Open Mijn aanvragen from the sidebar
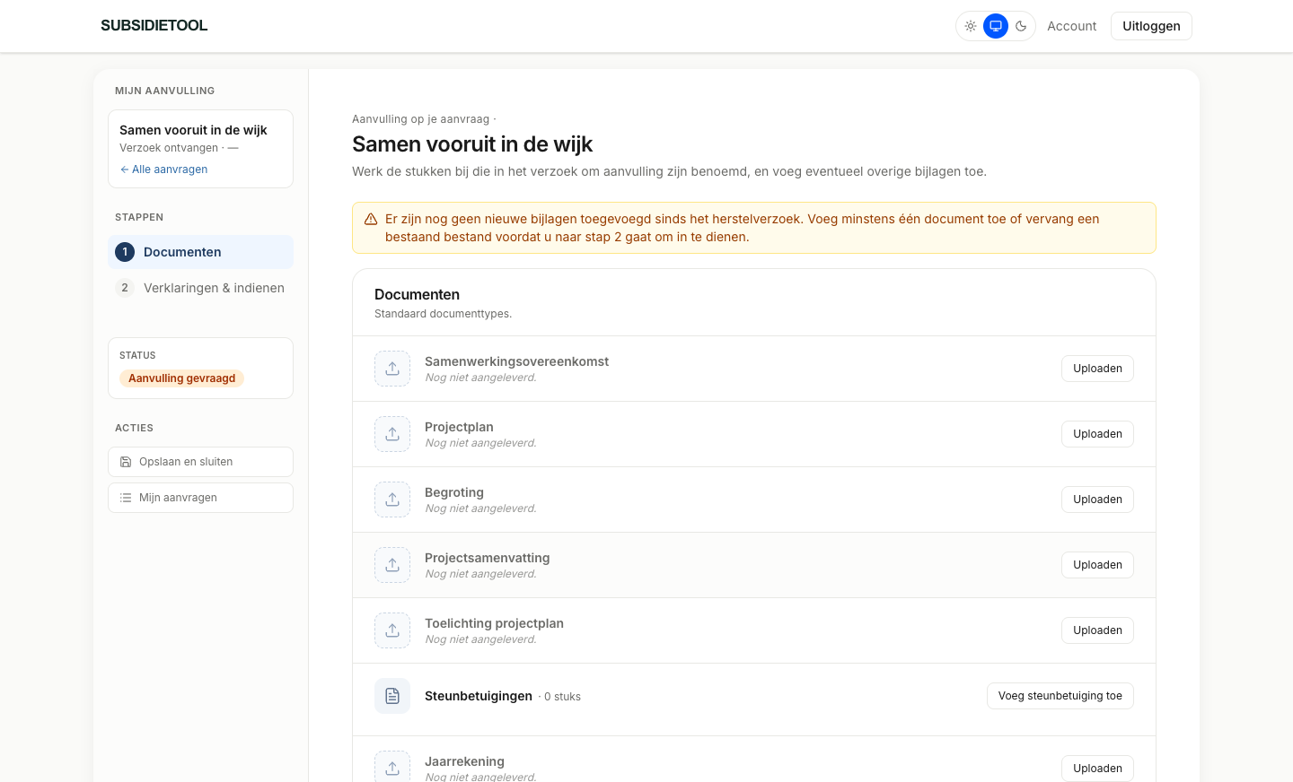 200,498
